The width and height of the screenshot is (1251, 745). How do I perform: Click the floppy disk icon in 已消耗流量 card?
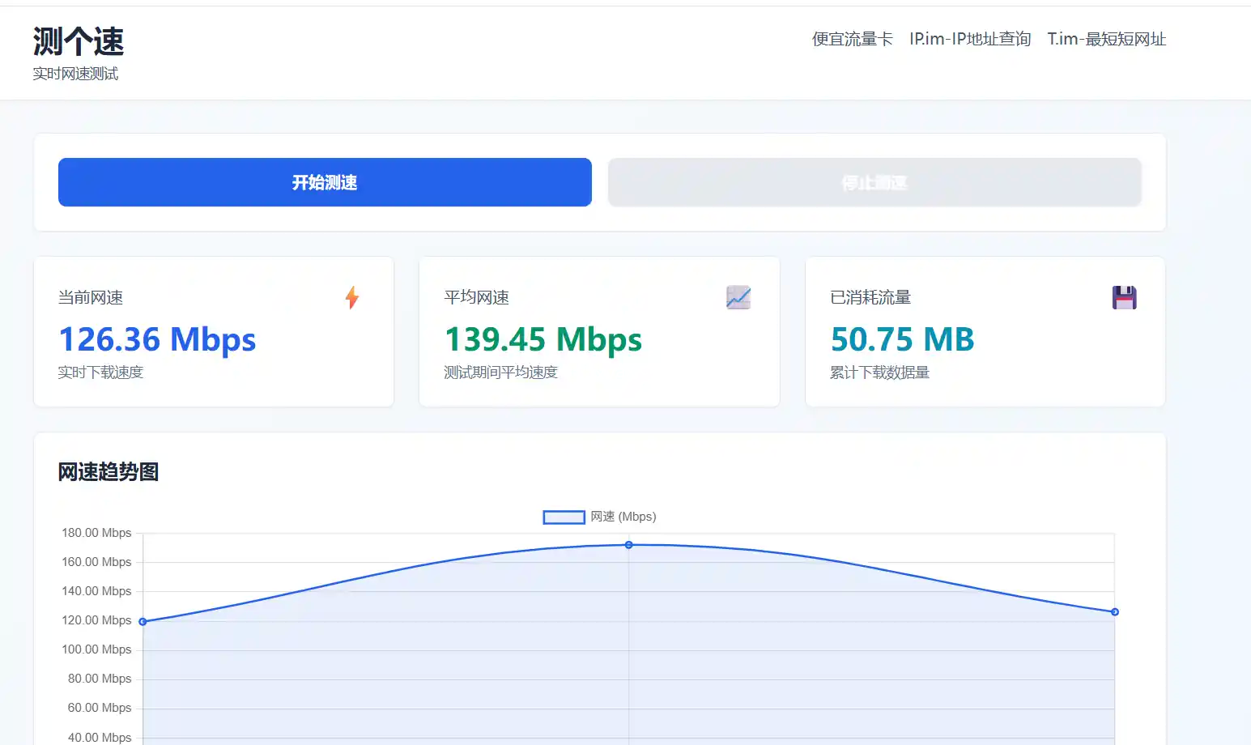tap(1124, 298)
